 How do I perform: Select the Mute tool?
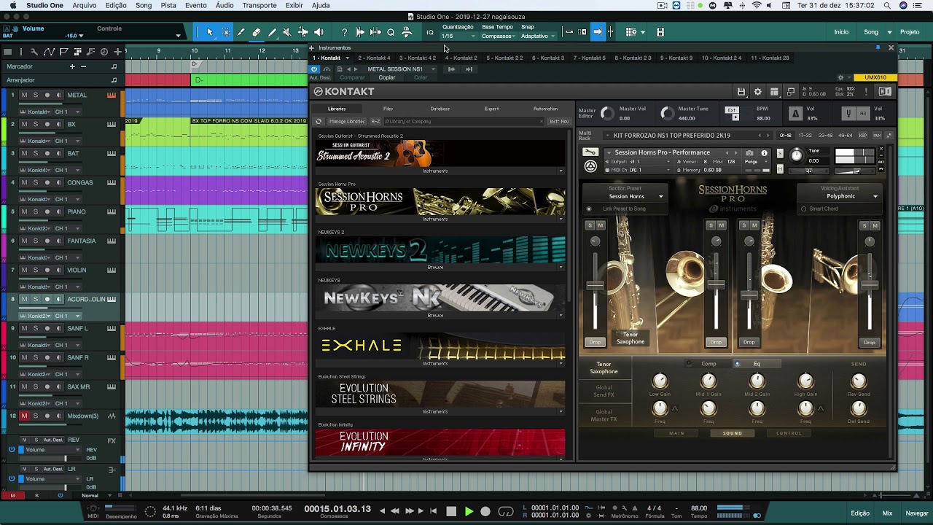pos(286,32)
